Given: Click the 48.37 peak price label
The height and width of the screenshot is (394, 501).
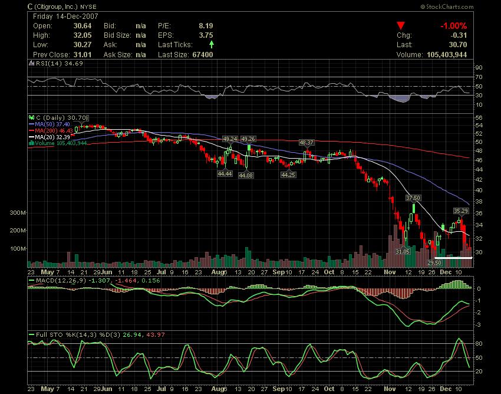Looking at the screenshot, I should (x=306, y=142).
